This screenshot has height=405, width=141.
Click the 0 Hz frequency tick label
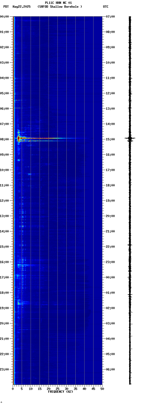(13, 389)
